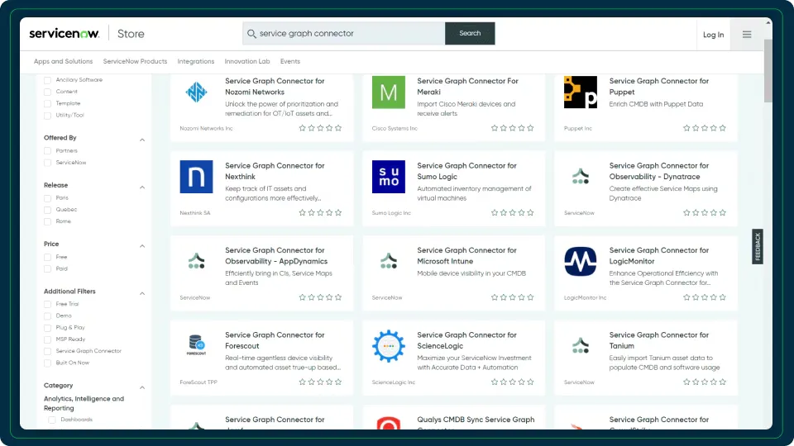Click the green Meraki M logo
The width and height of the screenshot is (794, 446).
click(389, 92)
